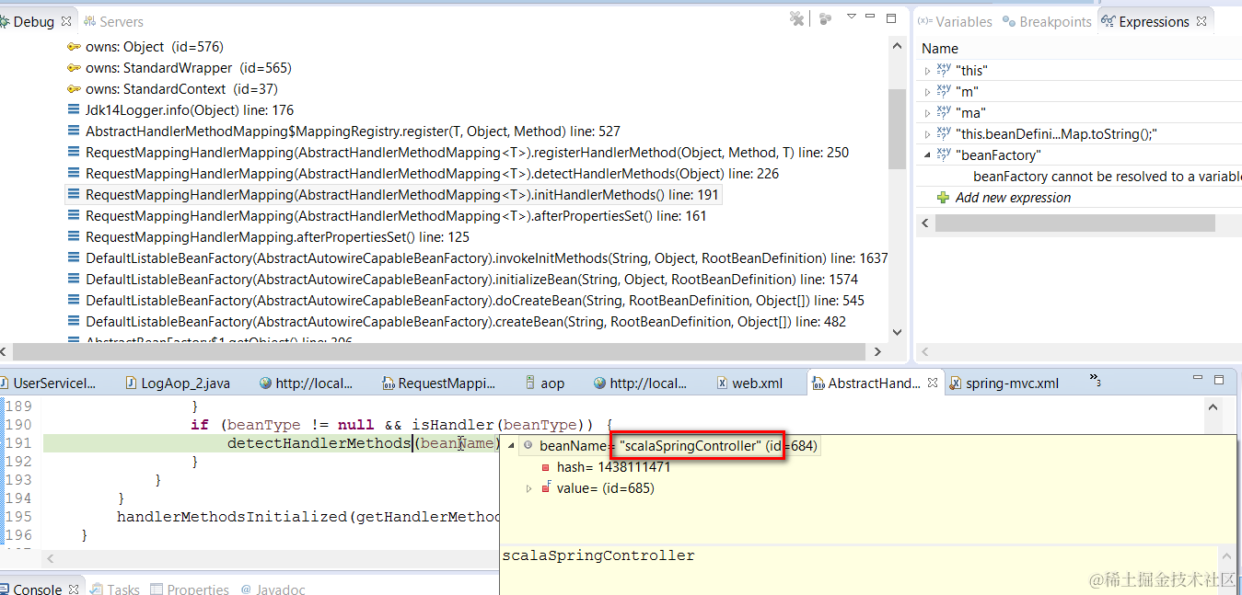Open the Variables tab
1242x595 pixels.
pos(955,21)
